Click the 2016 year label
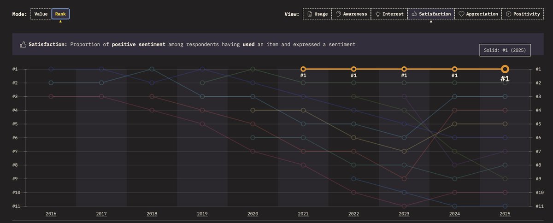 [x=51, y=214]
